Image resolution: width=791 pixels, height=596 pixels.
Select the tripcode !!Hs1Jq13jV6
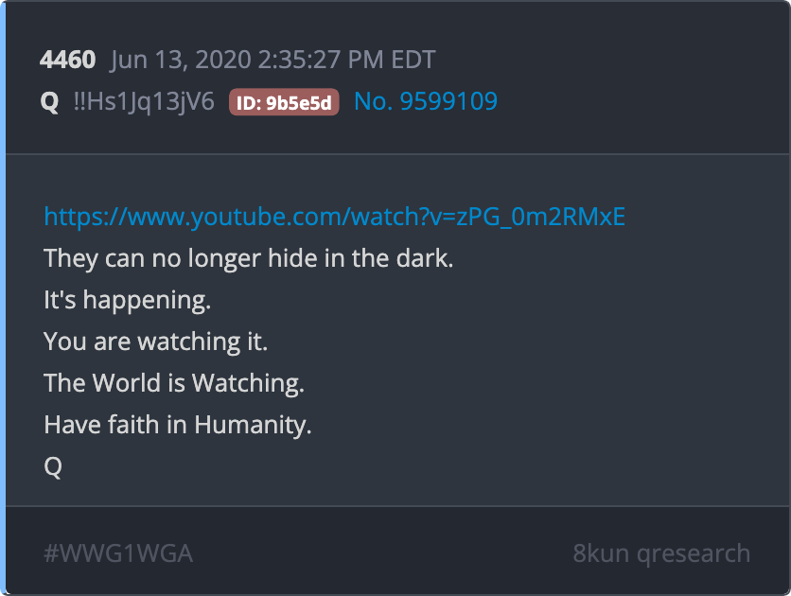pyautogui.click(x=144, y=102)
